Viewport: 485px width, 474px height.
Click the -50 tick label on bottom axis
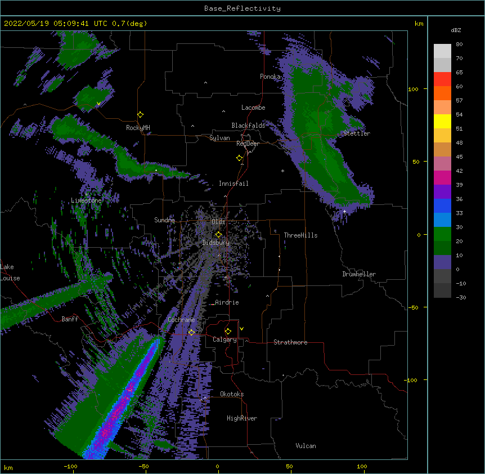[143, 466]
